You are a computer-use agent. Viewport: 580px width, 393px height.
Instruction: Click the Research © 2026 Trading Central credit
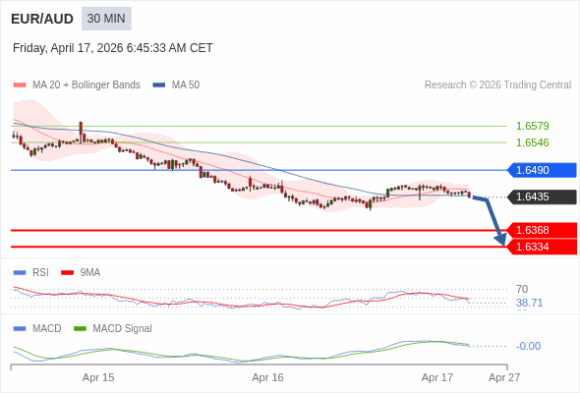point(497,85)
